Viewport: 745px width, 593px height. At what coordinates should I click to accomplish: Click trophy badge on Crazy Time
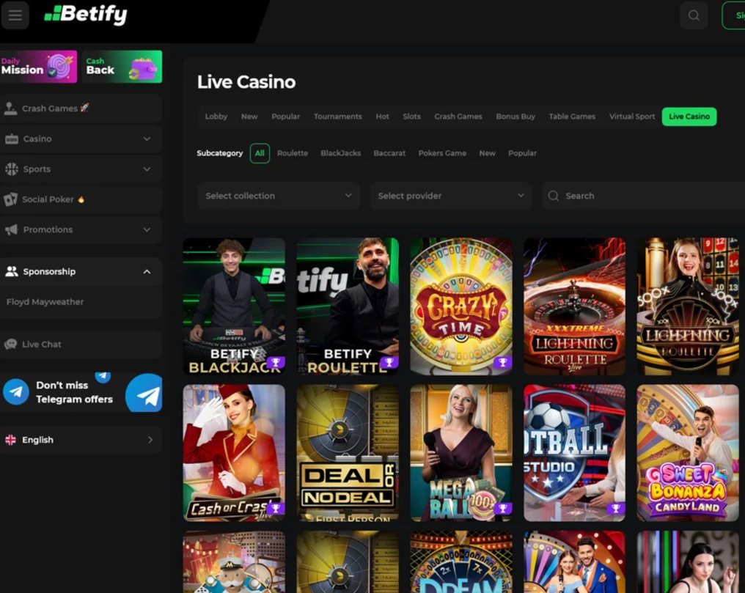pyautogui.click(x=503, y=363)
